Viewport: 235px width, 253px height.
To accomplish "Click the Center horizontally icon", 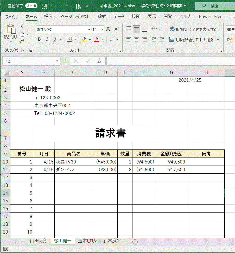I will [x=137, y=39].
